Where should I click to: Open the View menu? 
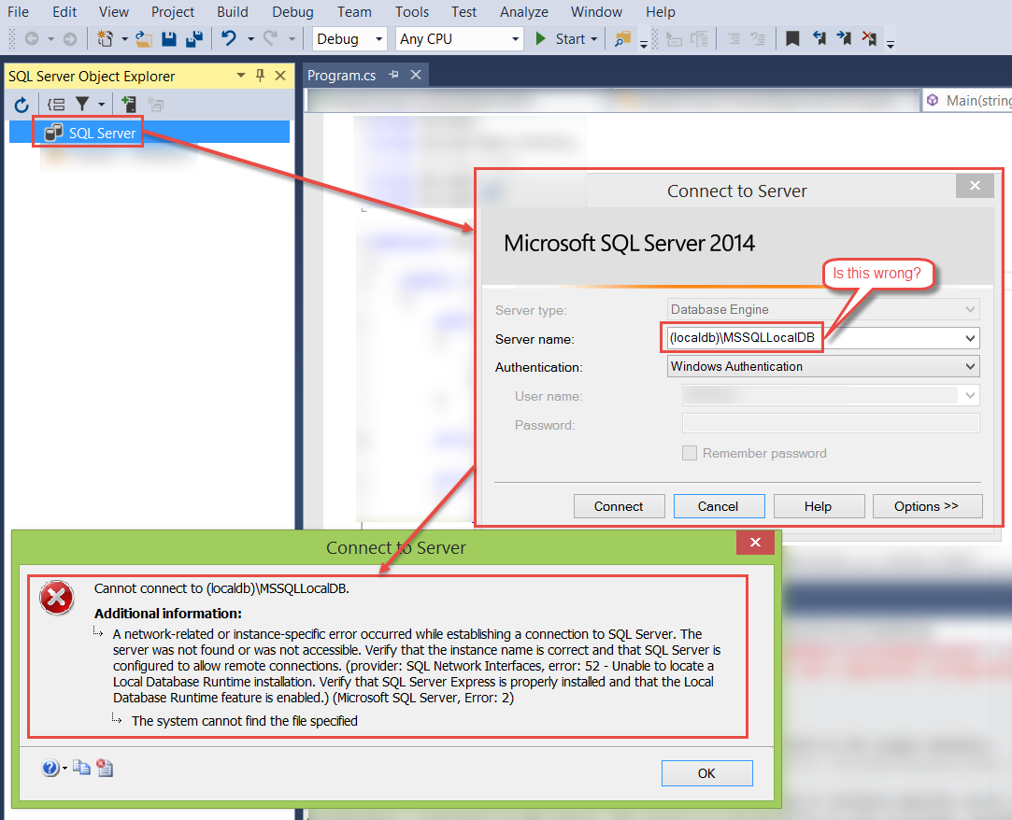coord(114,11)
